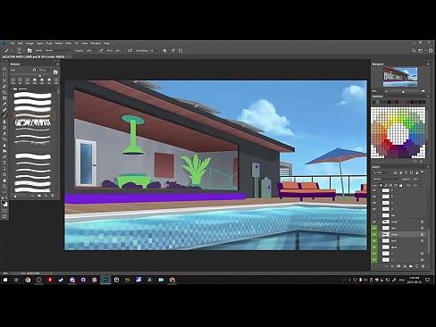
Task: Open the layer blending mode dropdown
Action: 386,179
